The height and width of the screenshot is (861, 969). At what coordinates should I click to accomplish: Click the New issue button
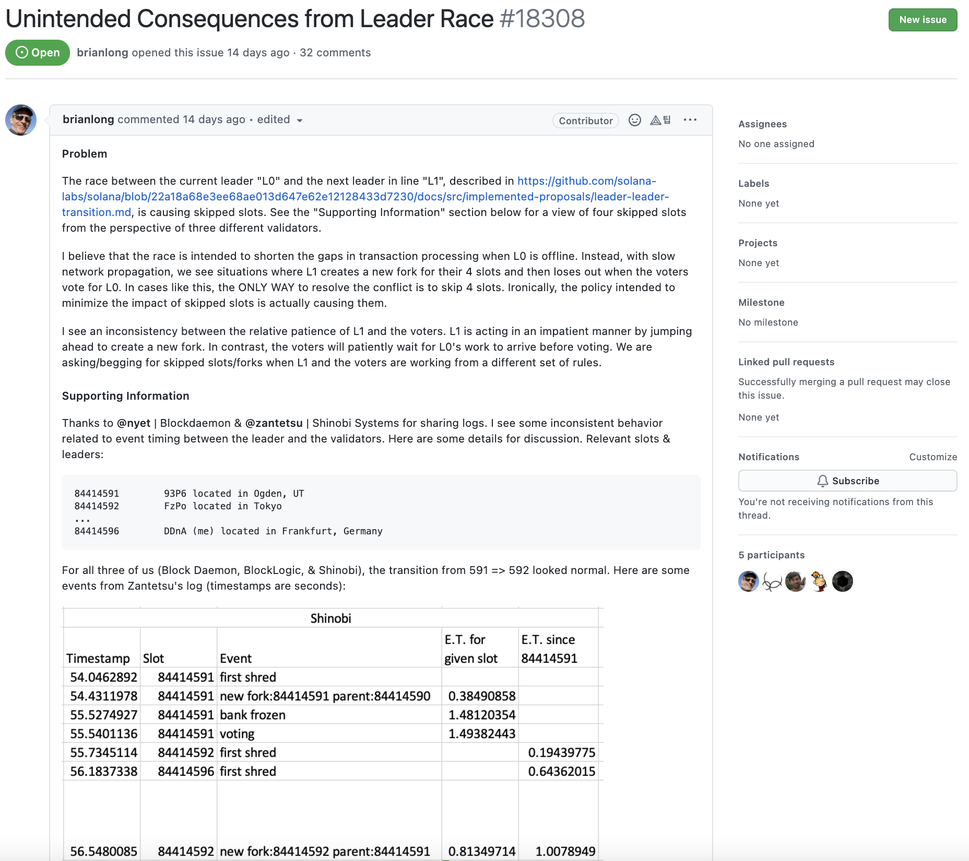point(923,20)
